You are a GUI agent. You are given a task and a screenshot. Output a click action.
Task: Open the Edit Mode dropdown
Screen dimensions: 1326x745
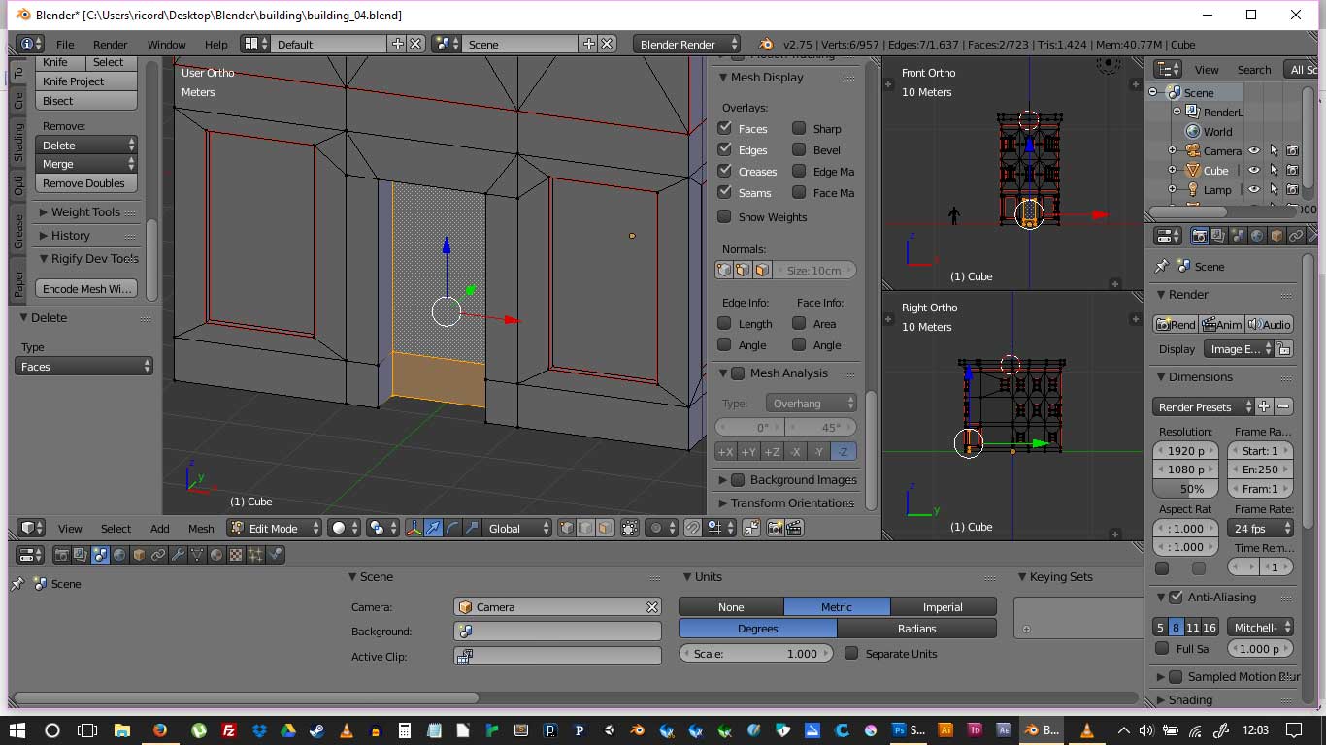(x=275, y=528)
